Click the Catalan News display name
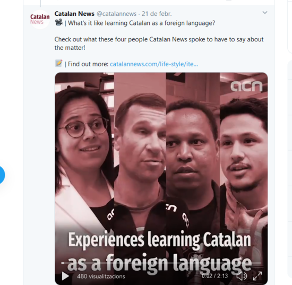This screenshot has height=285, width=292. (74, 14)
